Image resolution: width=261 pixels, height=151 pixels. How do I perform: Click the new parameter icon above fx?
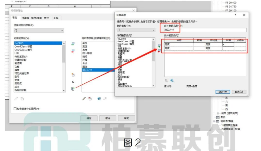(73, 75)
